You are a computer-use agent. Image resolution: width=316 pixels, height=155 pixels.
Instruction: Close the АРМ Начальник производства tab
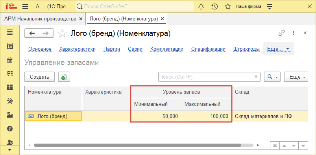click(x=81, y=19)
